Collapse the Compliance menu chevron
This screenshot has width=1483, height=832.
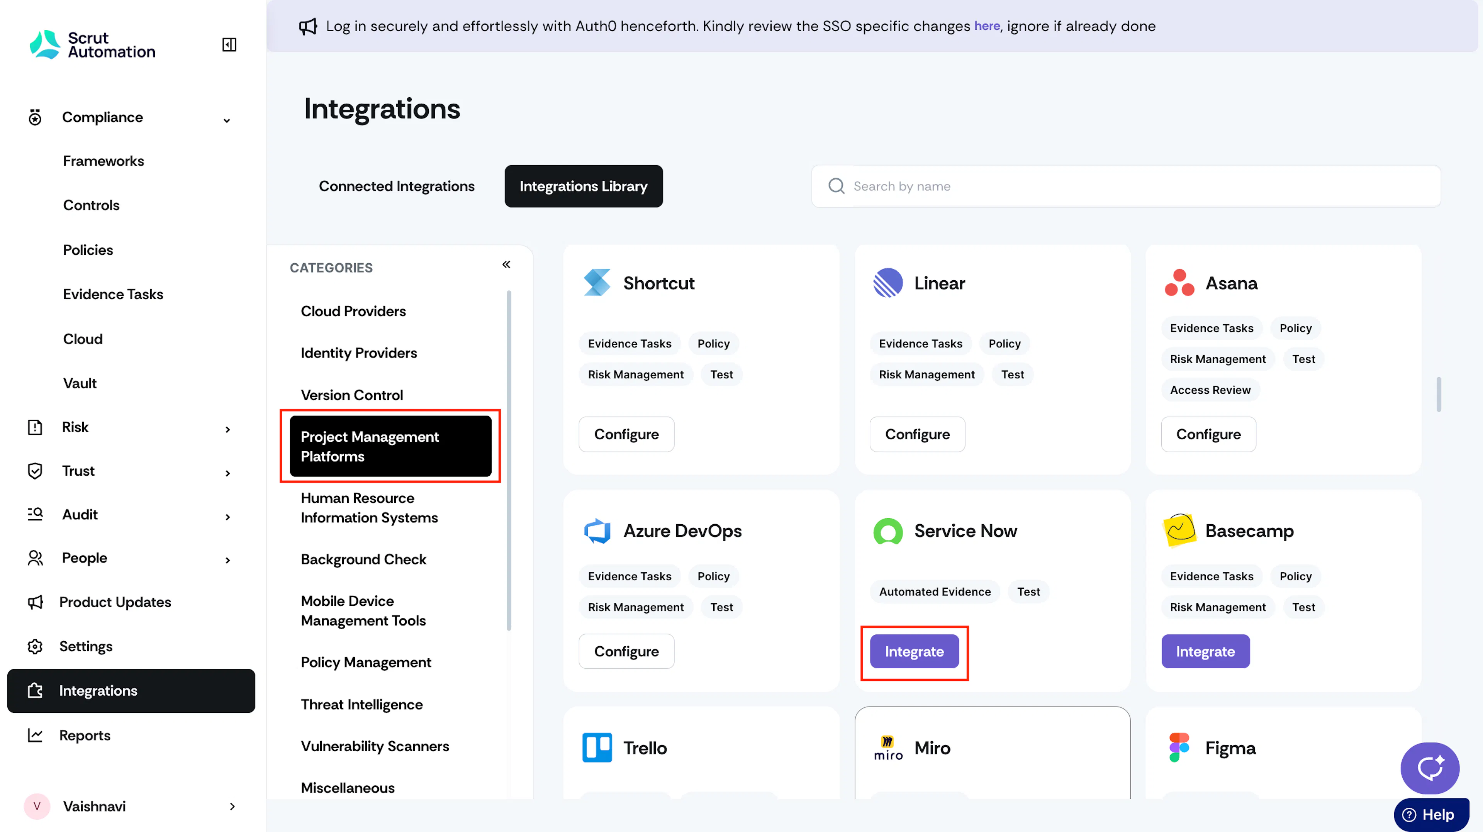pos(227,120)
